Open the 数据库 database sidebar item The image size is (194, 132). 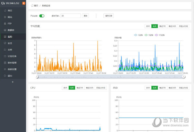[x=13, y=30]
